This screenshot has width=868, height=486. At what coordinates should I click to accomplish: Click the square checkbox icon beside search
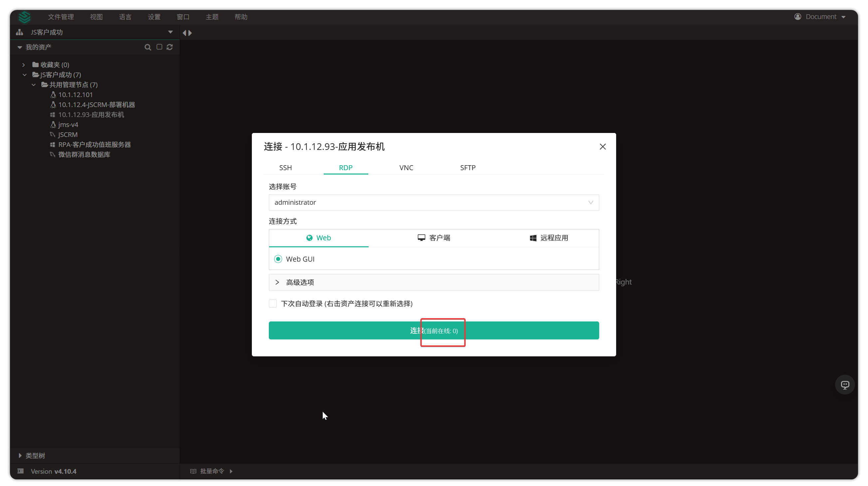pyautogui.click(x=159, y=47)
